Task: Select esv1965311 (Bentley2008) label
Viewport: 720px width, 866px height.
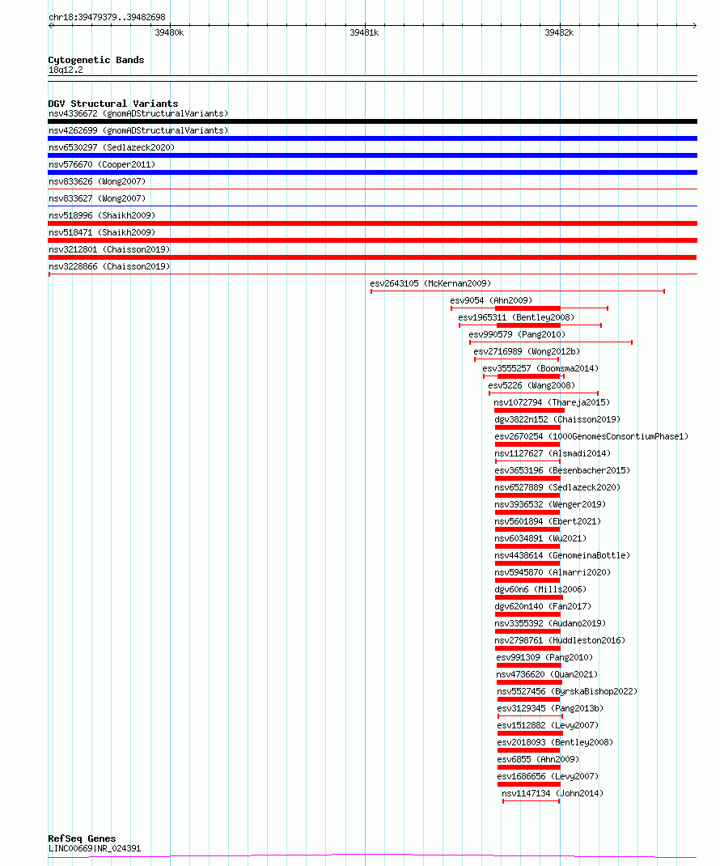Action: [515, 317]
